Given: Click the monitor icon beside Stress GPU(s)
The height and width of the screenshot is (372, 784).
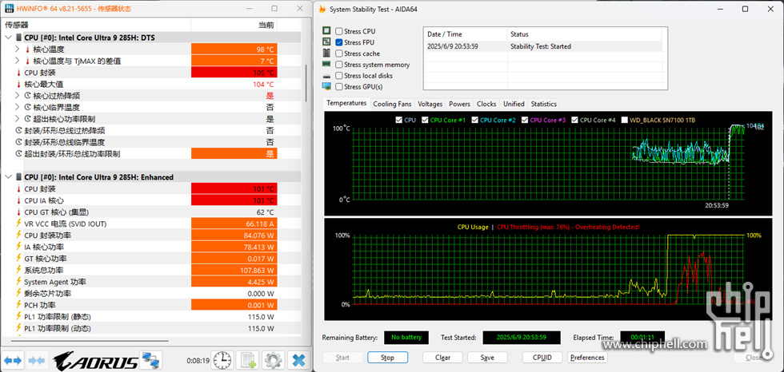Looking at the screenshot, I should point(326,87).
